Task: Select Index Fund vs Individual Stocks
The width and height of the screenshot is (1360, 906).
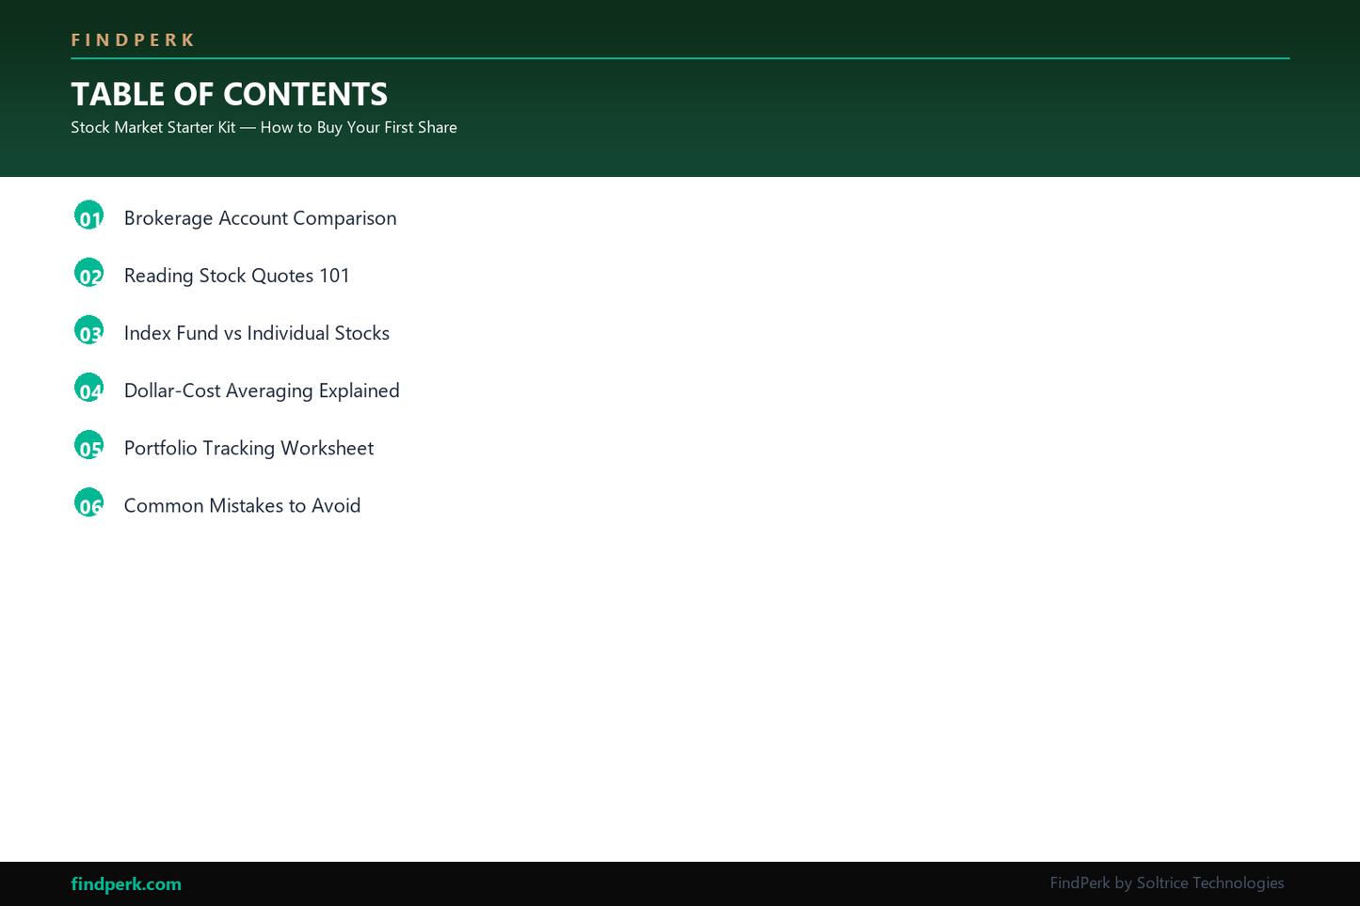Action: tap(257, 333)
